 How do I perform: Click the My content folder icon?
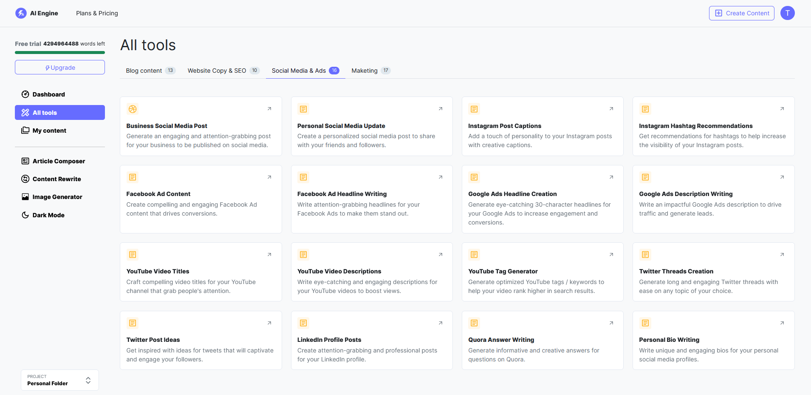(25, 131)
